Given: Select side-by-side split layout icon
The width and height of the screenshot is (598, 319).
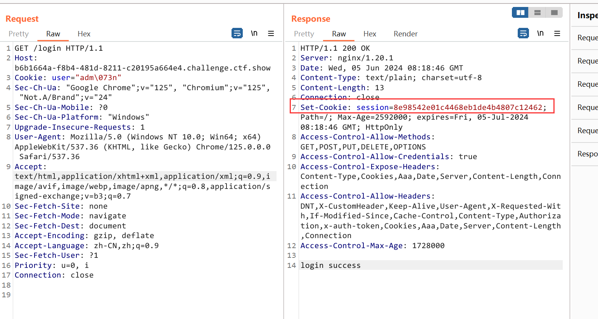Looking at the screenshot, I should point(520,13).
